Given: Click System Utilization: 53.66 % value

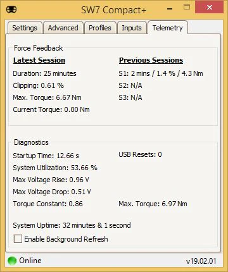Looking at the screenshot, I should 55,168.
